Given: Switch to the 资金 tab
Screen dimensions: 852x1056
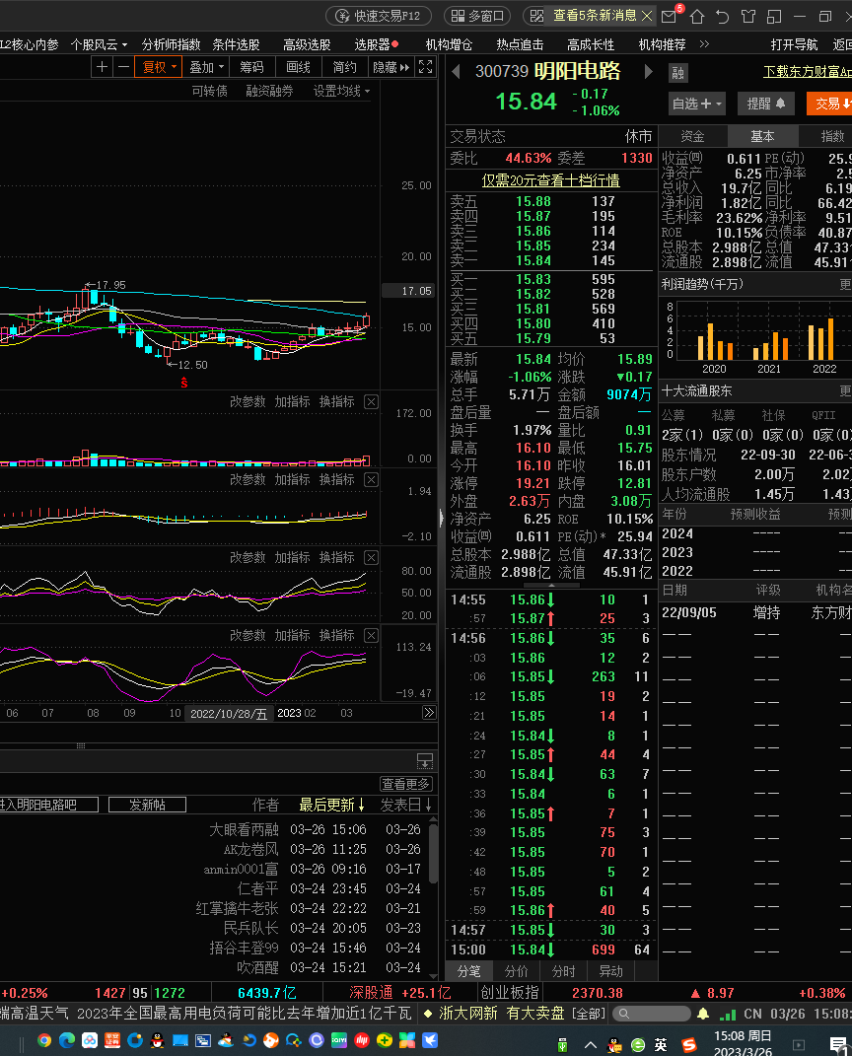Looking at the screenshot, I should pyautogui.click(x=692, y=136).
